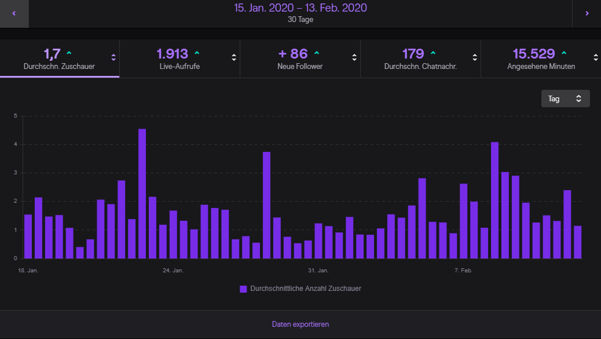Select the Live-Aufrufe tab
The height and width of the screenshot is (339, 601).
[179, 59]
